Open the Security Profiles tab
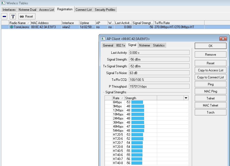 coord(105,9)
